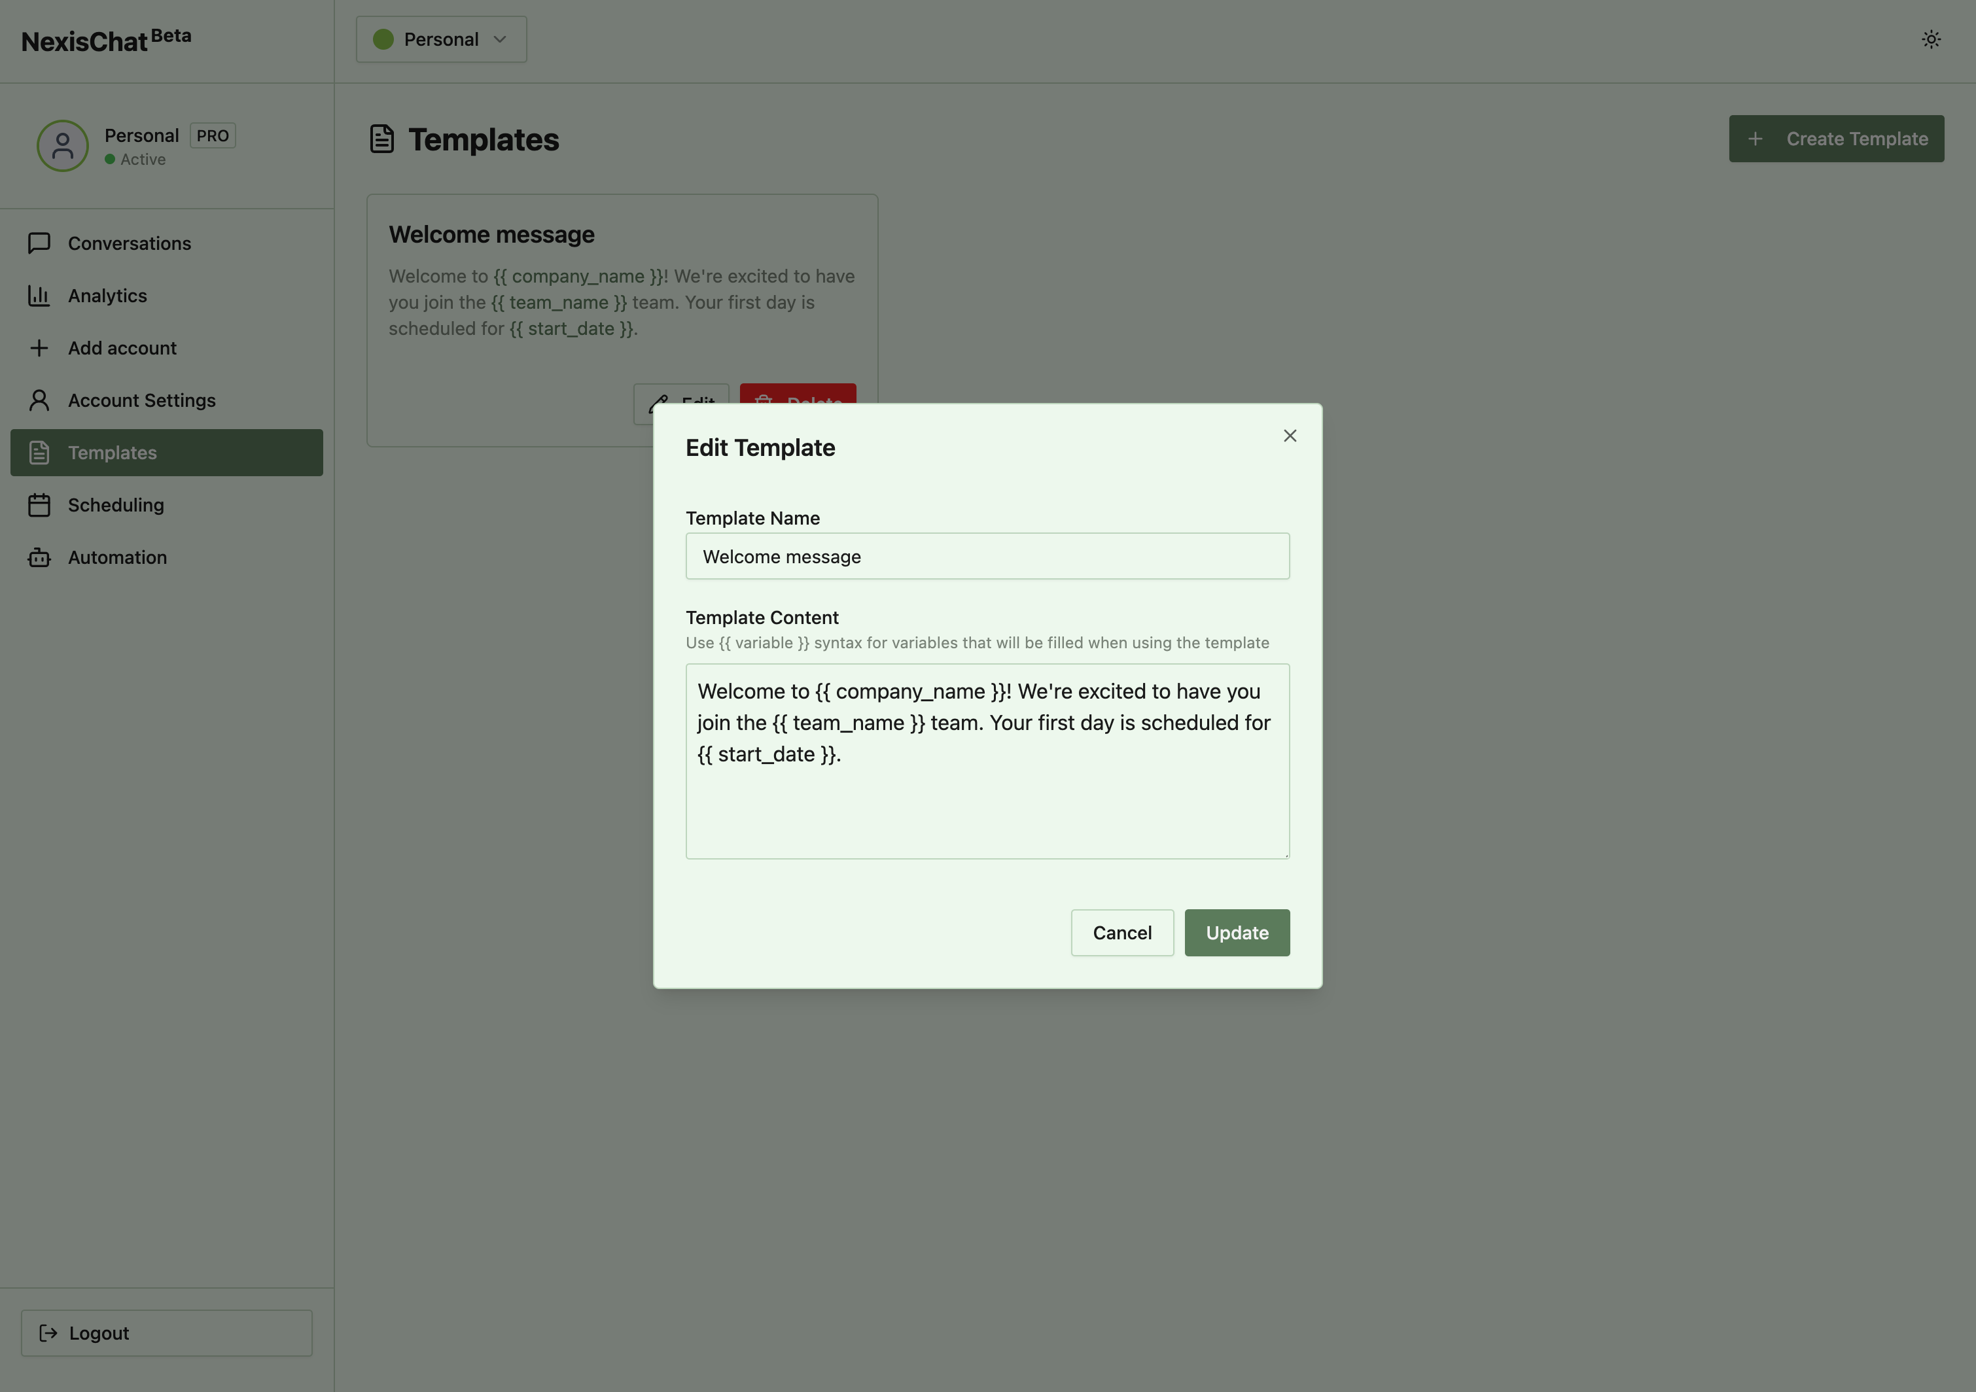Image resolution: width=1976 pixels, height=1392 pixels.
Task: Open Conversations in the sidebar
Action: [x=167, y=243]
